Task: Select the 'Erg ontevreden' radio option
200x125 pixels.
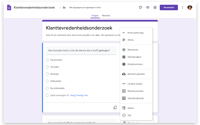Action: click(47, 88)
